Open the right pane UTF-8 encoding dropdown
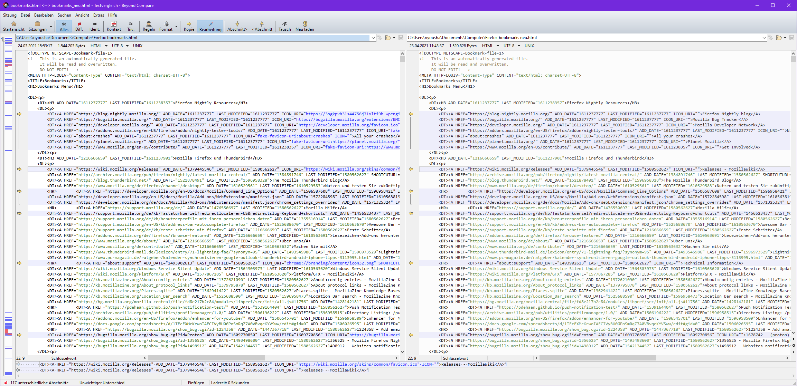 coord(519,46)
